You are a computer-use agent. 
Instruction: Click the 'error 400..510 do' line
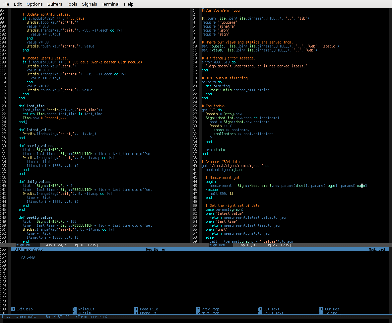219,62
